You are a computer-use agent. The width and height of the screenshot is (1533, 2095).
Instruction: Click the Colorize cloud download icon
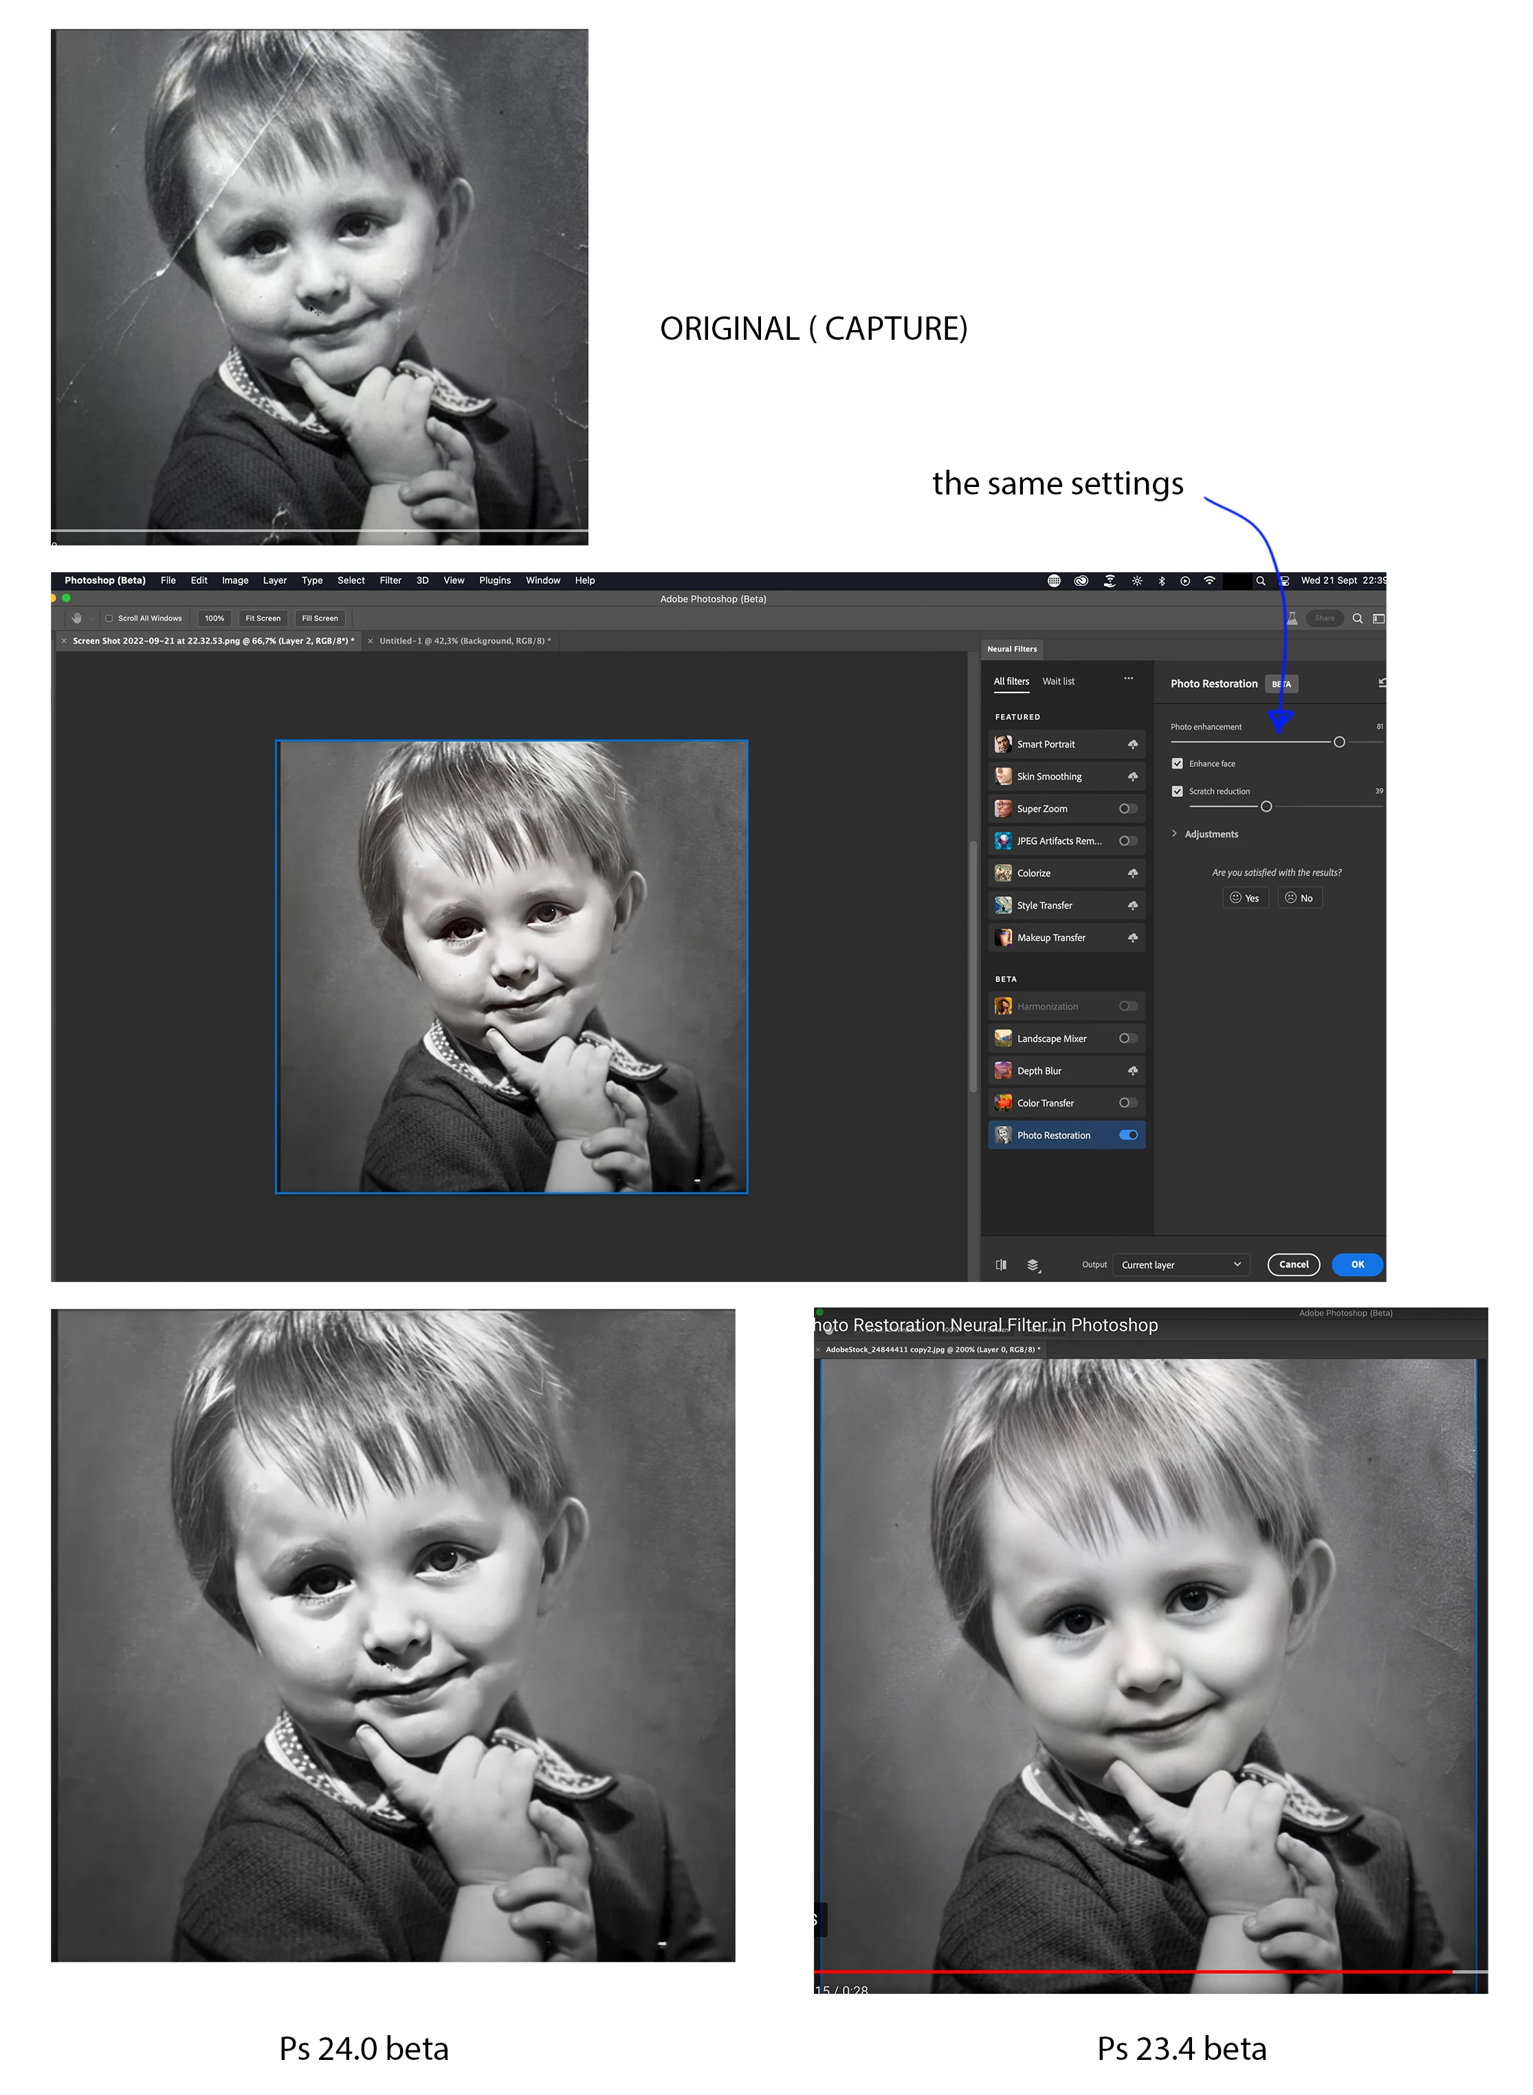pyautogui.click(x=1132, y=873)
